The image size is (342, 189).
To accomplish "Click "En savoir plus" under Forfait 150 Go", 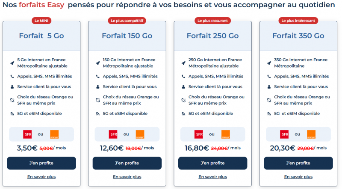I will 127,177.
